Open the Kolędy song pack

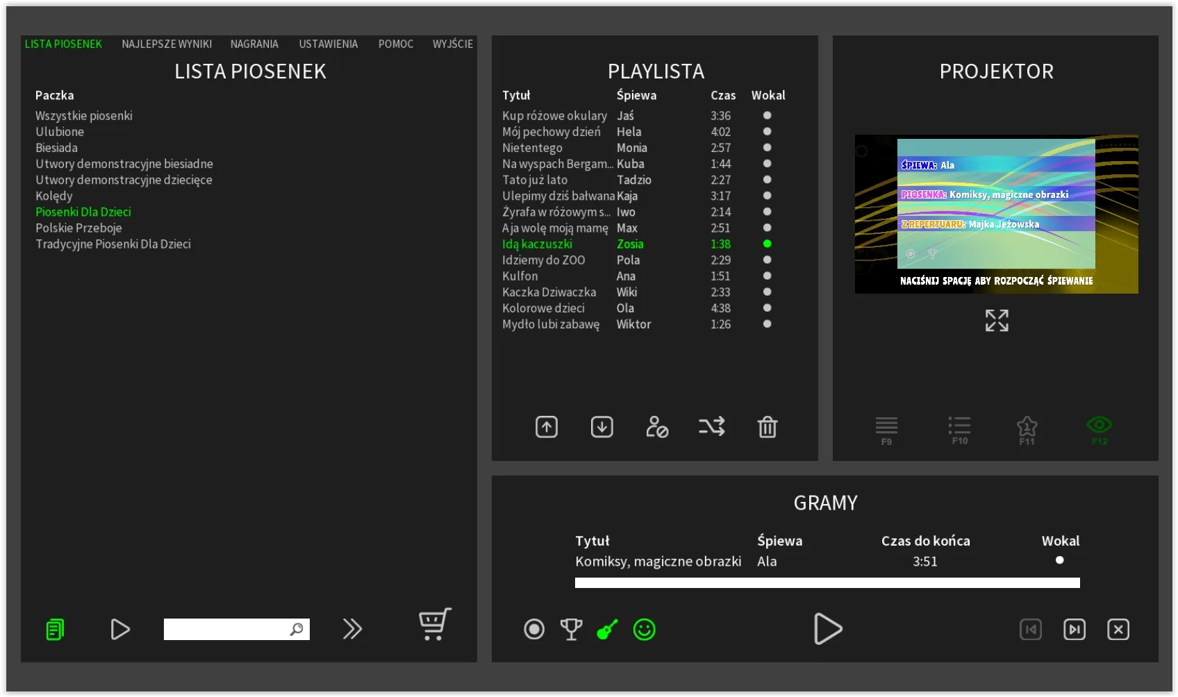click(54, 196)
